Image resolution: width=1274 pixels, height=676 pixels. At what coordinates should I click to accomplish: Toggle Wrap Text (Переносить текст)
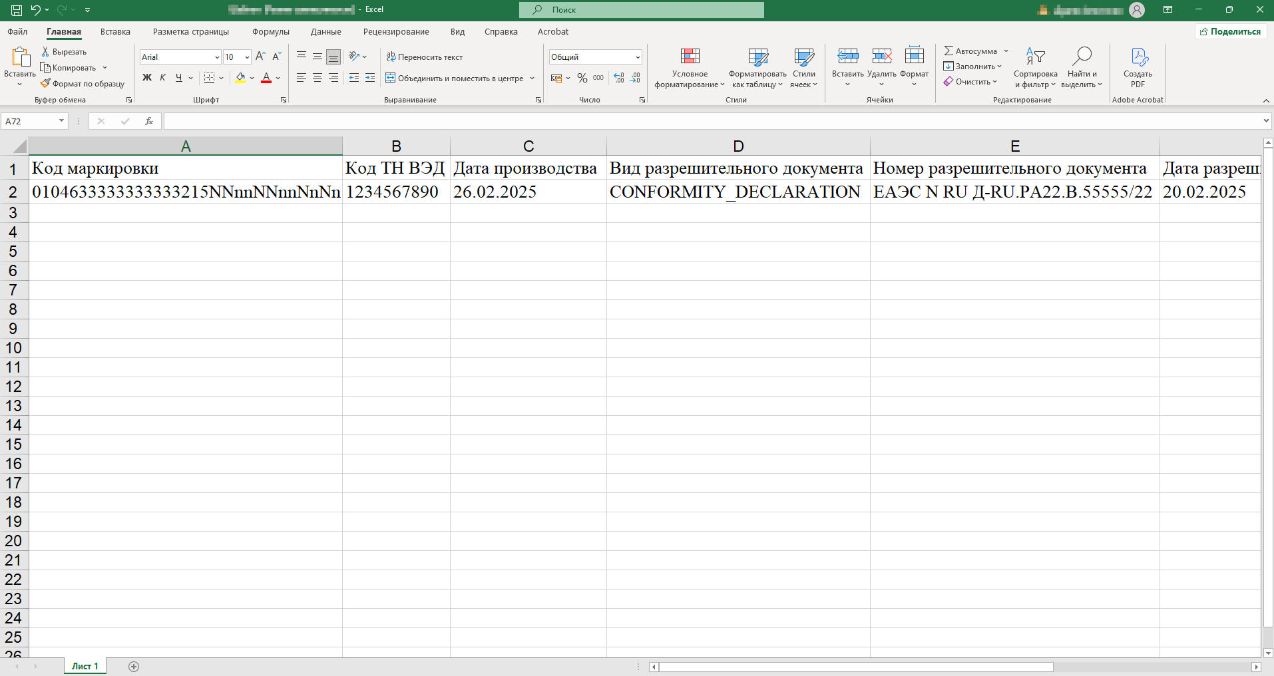(x=425, y=57)
